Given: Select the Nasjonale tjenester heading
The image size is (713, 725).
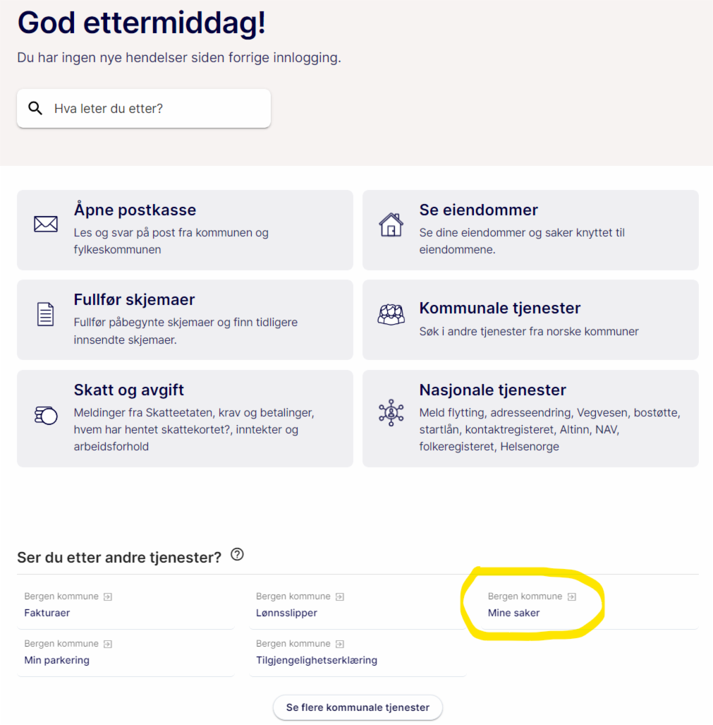Looking at the screenshot, I should (x=492, y=390).
